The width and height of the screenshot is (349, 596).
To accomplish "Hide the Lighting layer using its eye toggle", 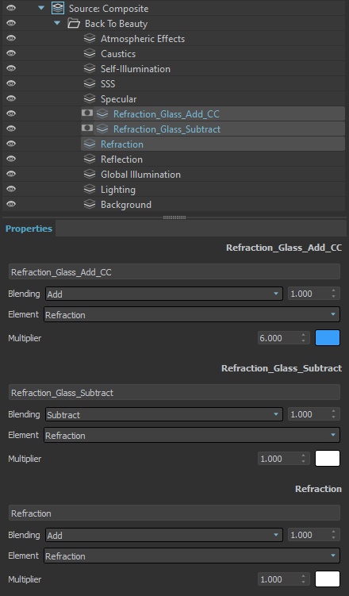I will [11, 189].
